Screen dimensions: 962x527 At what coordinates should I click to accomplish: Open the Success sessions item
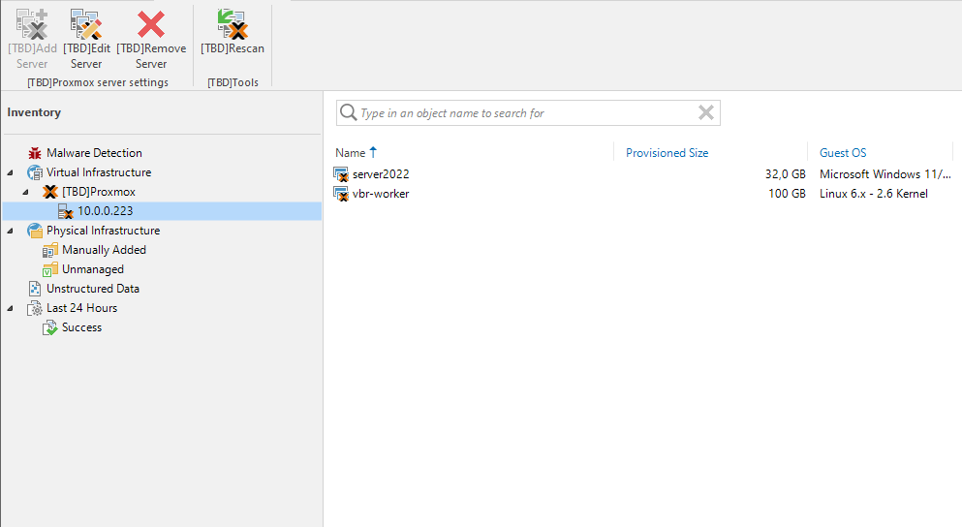click(x=81, y=327)
